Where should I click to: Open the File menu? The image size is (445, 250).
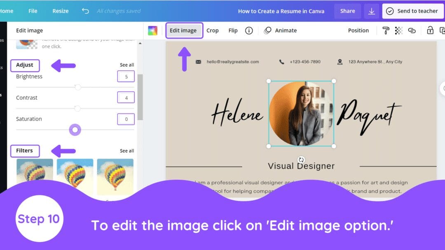33,11
